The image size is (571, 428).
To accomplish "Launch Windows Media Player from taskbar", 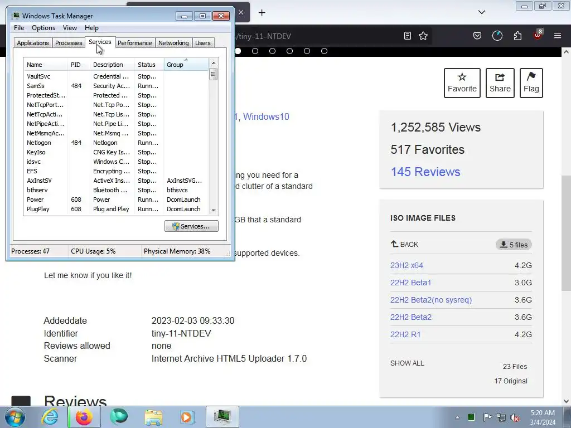I will pyautogui.click(x=187, y=417).
